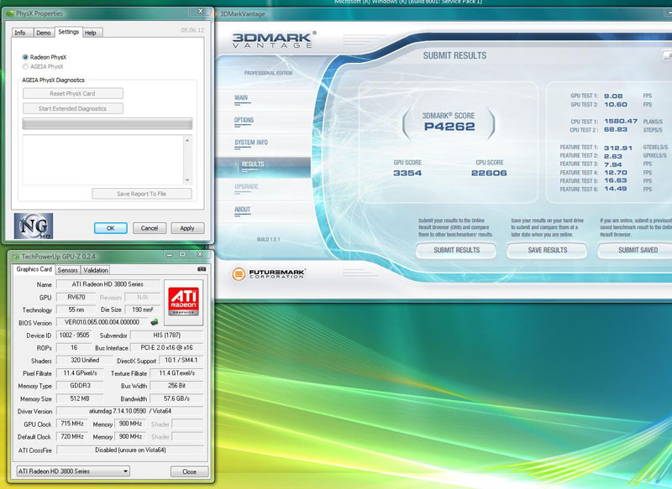672x489 pixels.
Task: Click the diagnostics progress bar in PhysX
Action: pyautogui.click(x=108, y=123)
